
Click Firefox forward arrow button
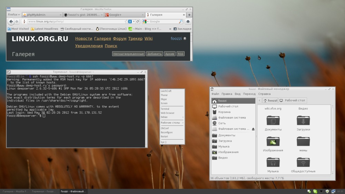[x=17, y=21]
